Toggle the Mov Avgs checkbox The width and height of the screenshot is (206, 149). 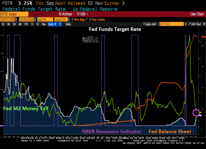(x=72, y=19)
